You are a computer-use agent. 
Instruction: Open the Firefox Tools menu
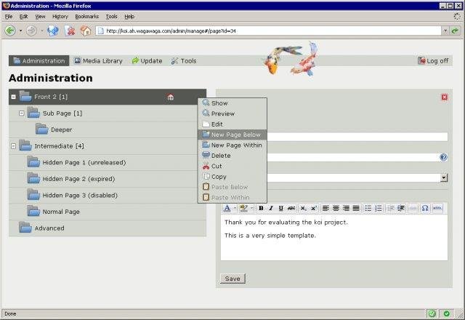click(x=111, y=17)
